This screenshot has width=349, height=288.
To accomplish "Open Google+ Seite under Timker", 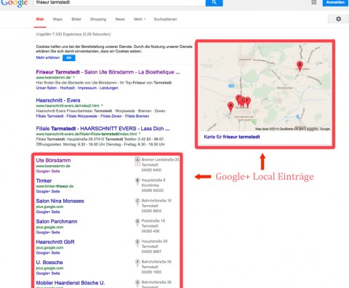I will coord(48,191).
